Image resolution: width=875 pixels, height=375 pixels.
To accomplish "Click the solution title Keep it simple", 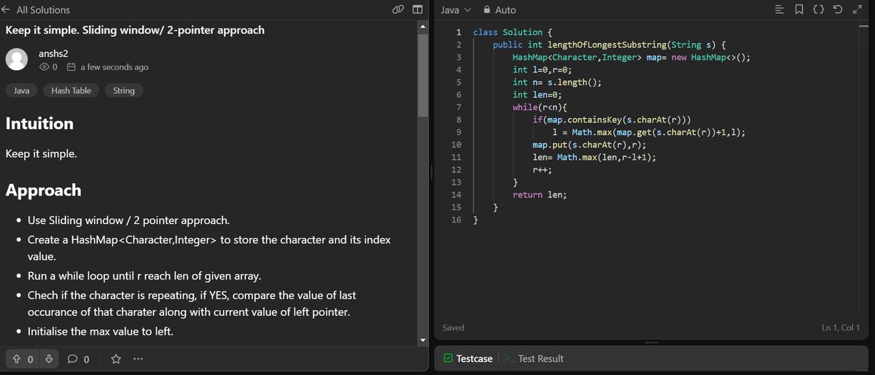I will coord(135,31).
